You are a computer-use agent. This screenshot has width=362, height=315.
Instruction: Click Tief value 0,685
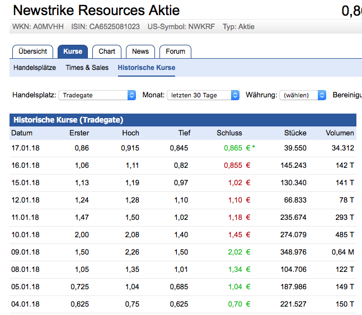coord(179,286)
